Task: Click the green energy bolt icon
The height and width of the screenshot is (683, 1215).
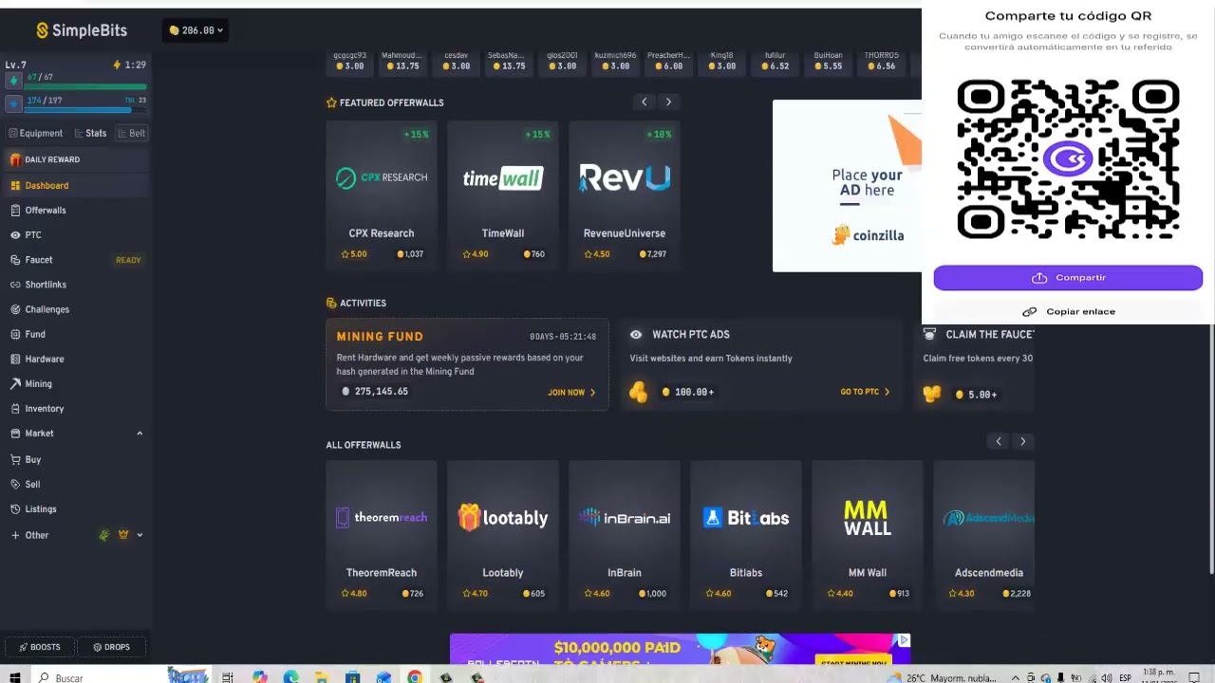Action: point(13,80)
